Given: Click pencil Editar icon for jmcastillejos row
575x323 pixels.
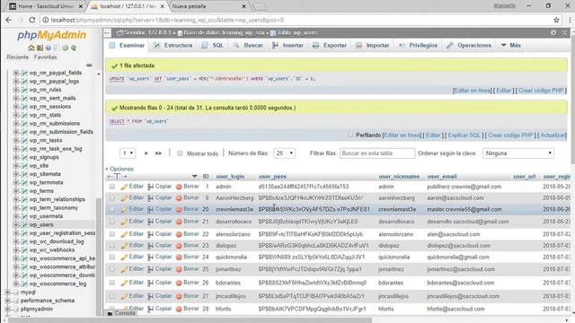Looking at the screenshot, I should coord(124,296).
